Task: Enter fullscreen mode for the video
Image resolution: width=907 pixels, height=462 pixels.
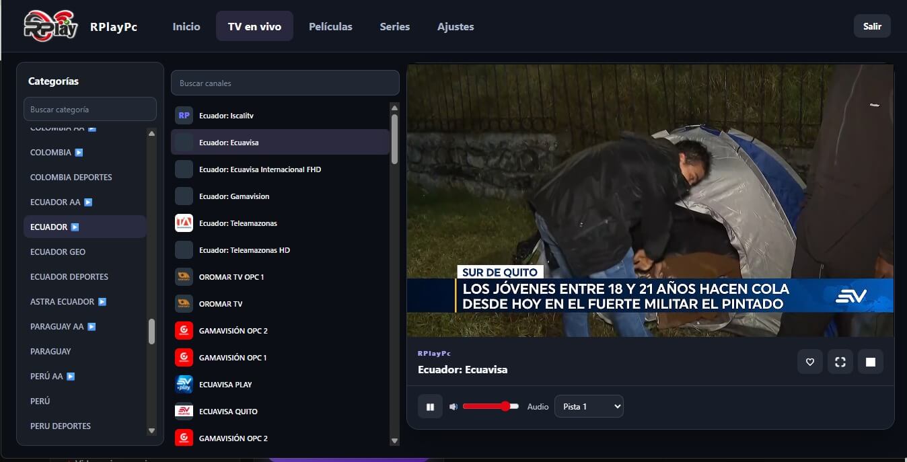Action: (x=840, y=362)
